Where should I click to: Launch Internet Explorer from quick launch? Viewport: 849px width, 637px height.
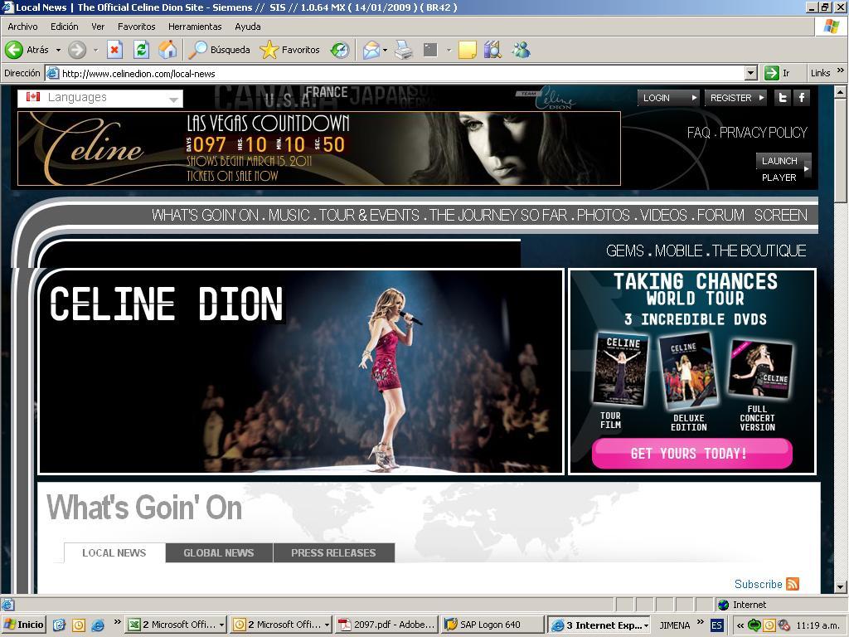tap(98, 625)
